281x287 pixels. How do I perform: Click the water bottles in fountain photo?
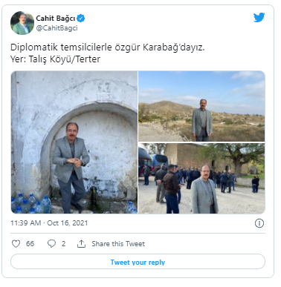31,204
